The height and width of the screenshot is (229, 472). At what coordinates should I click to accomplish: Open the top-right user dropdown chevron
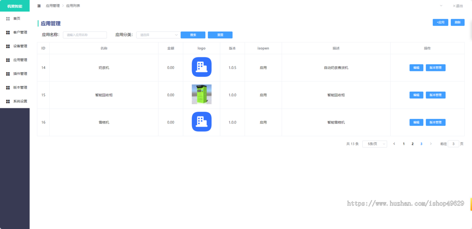point(441,5)
